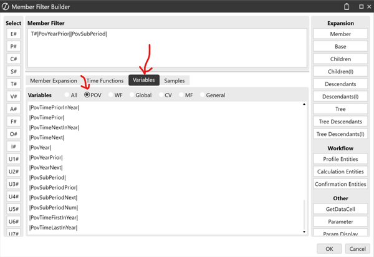Screen dimensions: 374x257
Task: Click the Base expansion button
Action: [x=340, y=46]
